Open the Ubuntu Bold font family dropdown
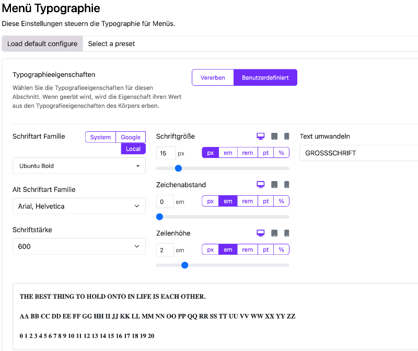The image size is (418, 351). (x=79, y=166)
